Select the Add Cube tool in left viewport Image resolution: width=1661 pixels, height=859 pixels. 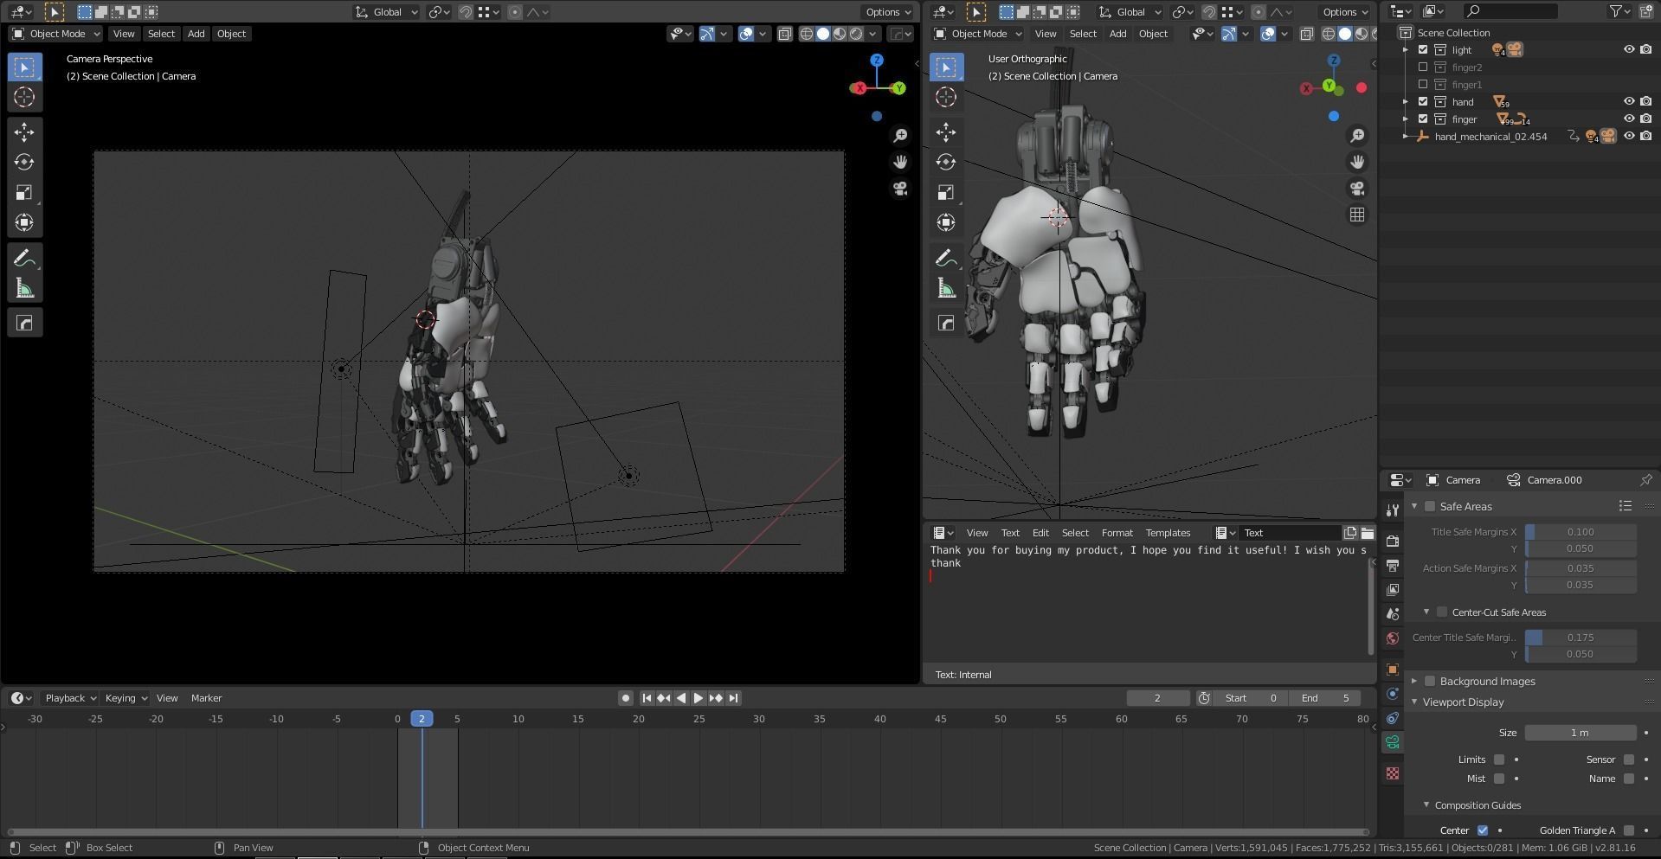[24, 323]
